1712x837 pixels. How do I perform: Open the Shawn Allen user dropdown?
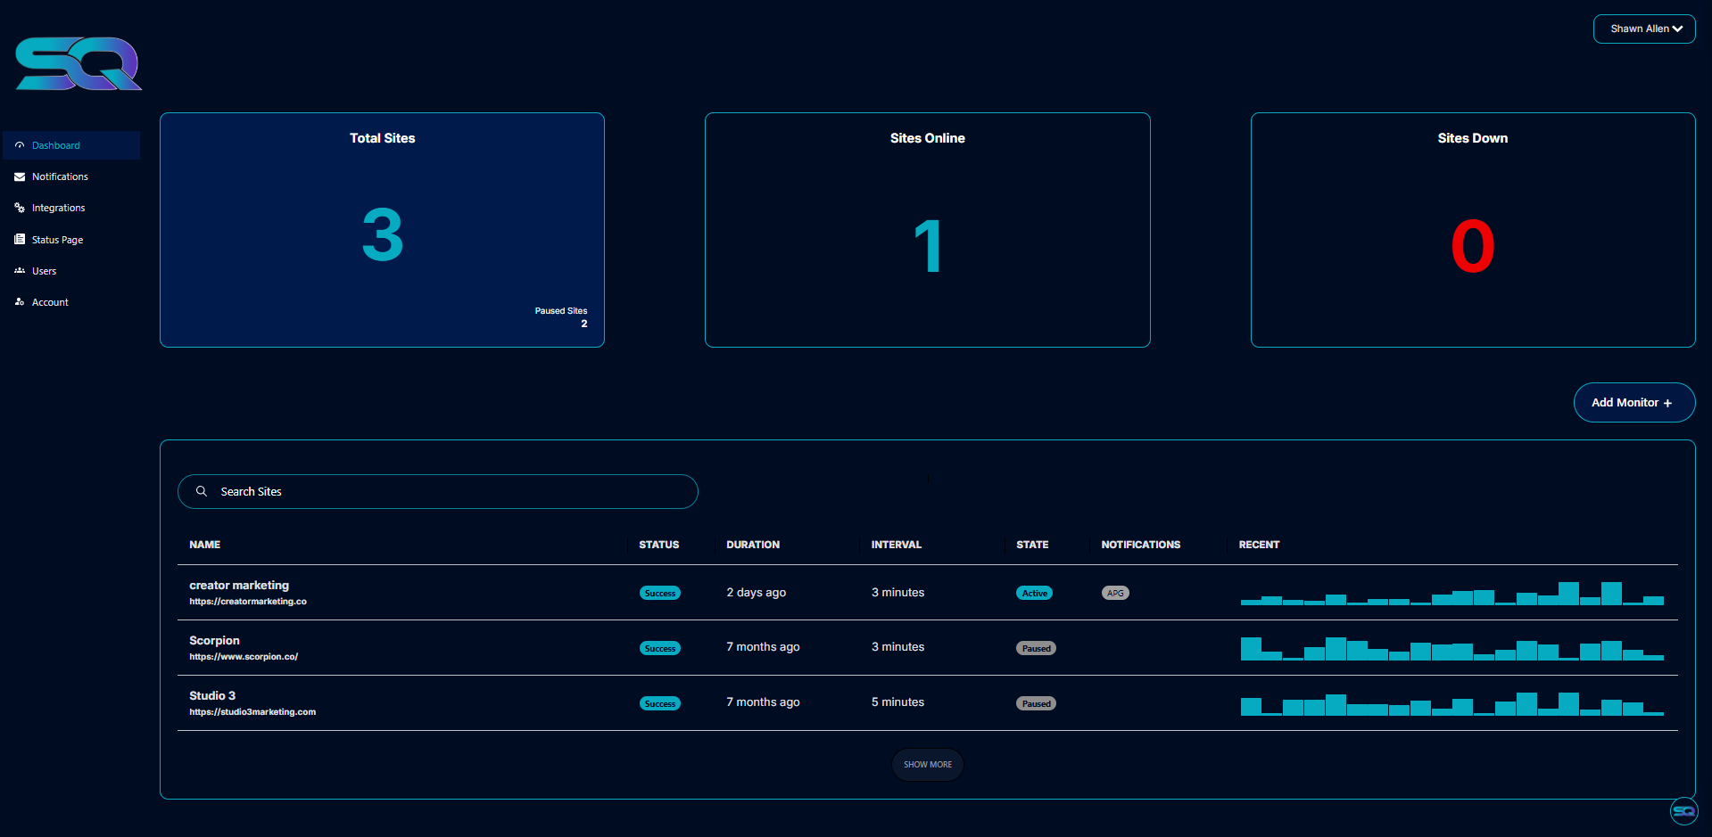coord(1644,29)
